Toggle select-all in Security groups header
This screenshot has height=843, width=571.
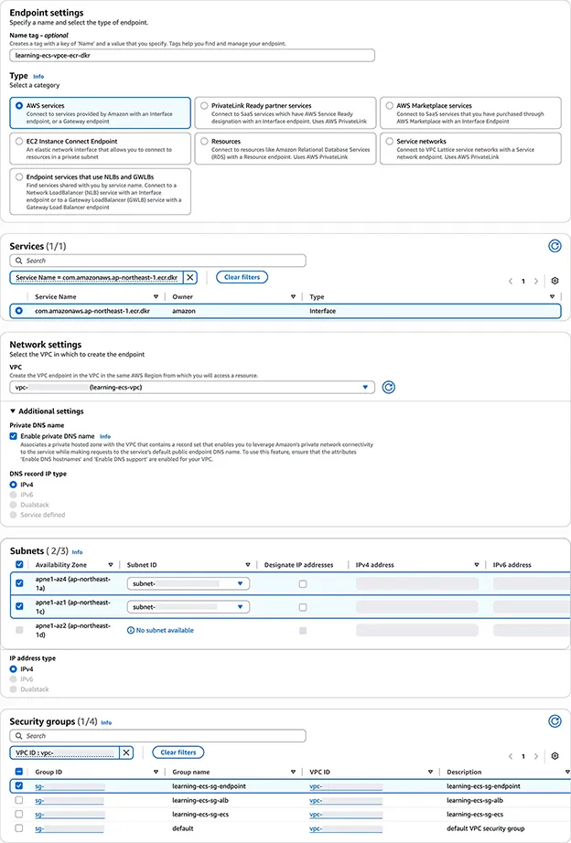[x=19, y=772]
